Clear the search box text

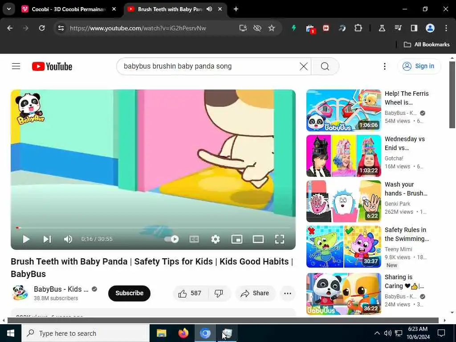(x=304, y=66)
